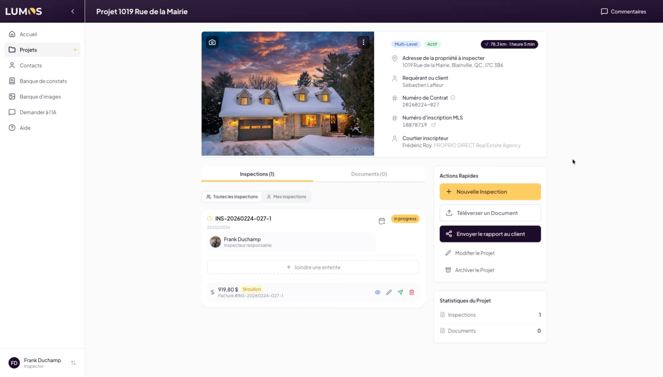Click the address 1019 Rue de la Mairie, Blainville
Image resolution: width=663 pixels, height=377 pixels.
pos(453,65)
